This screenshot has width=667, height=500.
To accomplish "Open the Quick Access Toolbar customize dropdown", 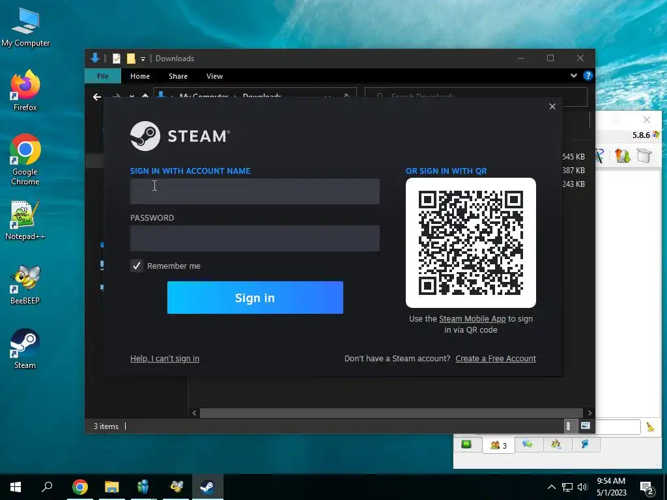I will coord(143,59).
